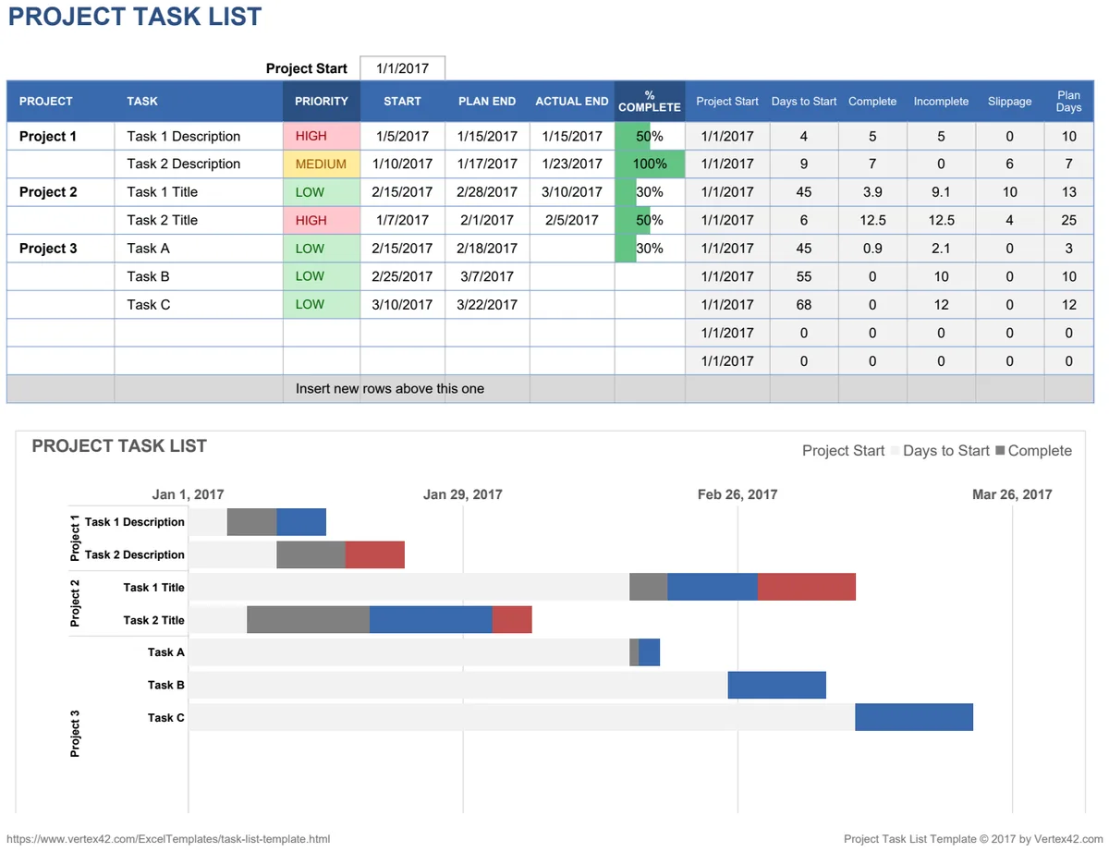Click the PRIORITY column header

pyautogui.click(x=322, y=102)
